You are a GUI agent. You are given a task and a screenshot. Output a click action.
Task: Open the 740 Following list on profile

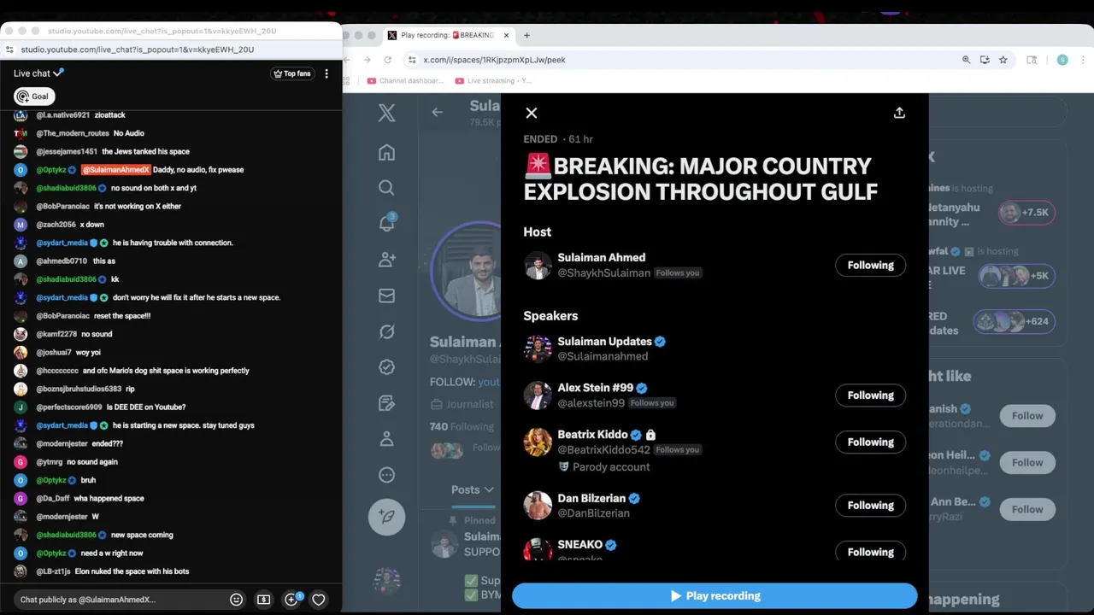click(462, 426)
